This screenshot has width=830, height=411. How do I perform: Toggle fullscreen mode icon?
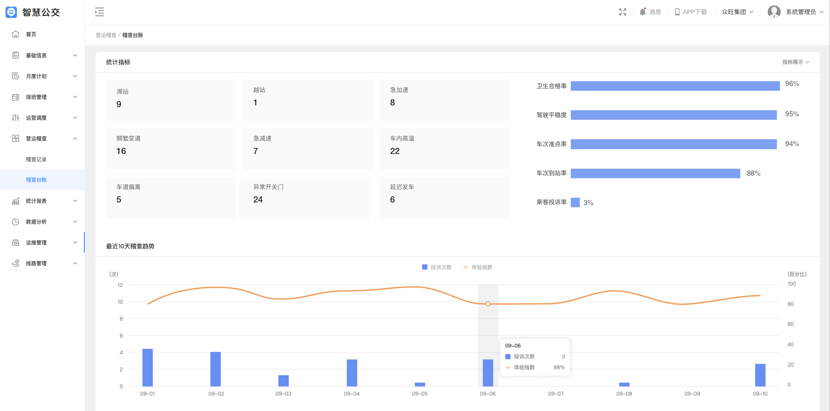pyautogui.click(x=622, y=12)
